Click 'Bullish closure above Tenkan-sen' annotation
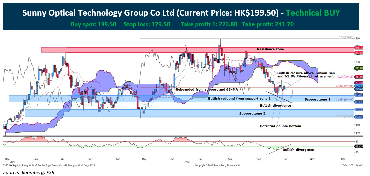 (x=306, y=73)
